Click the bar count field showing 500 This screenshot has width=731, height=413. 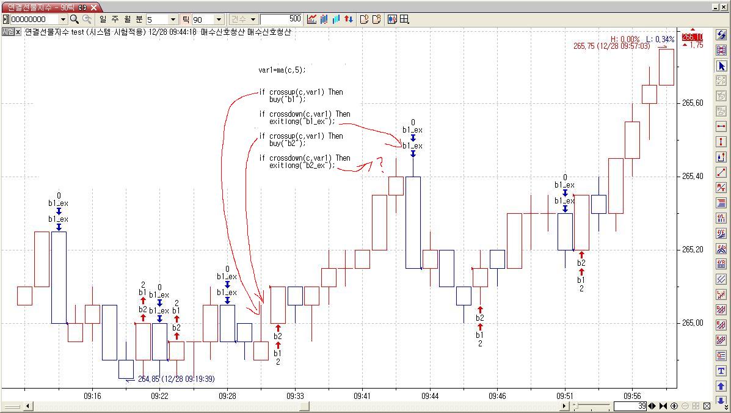[x=282, y=20]
